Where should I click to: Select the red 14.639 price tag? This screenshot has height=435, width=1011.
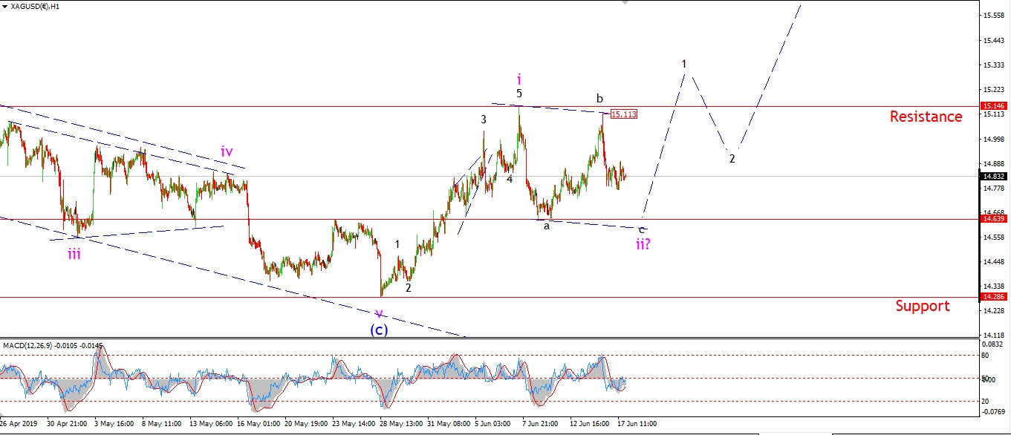pyautogui.click(x=994, y=219)
